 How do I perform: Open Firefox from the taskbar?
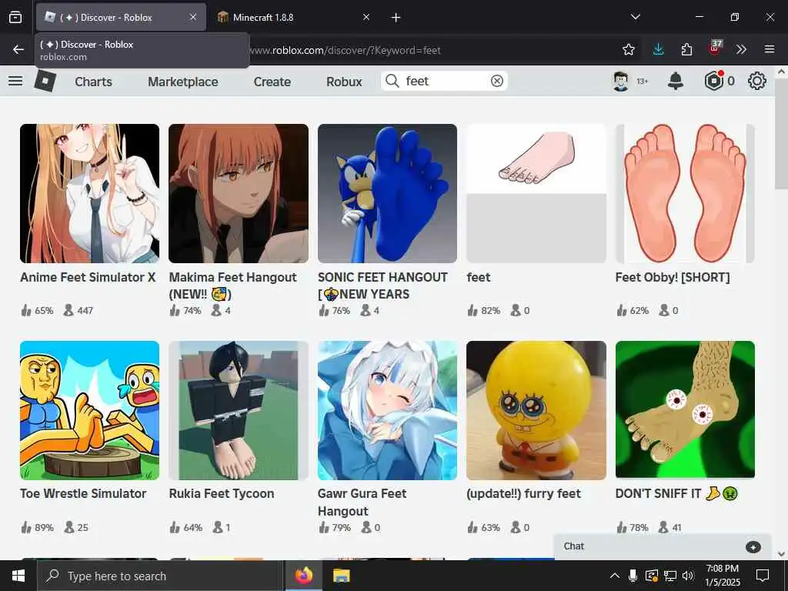click(x=303, y=576)
